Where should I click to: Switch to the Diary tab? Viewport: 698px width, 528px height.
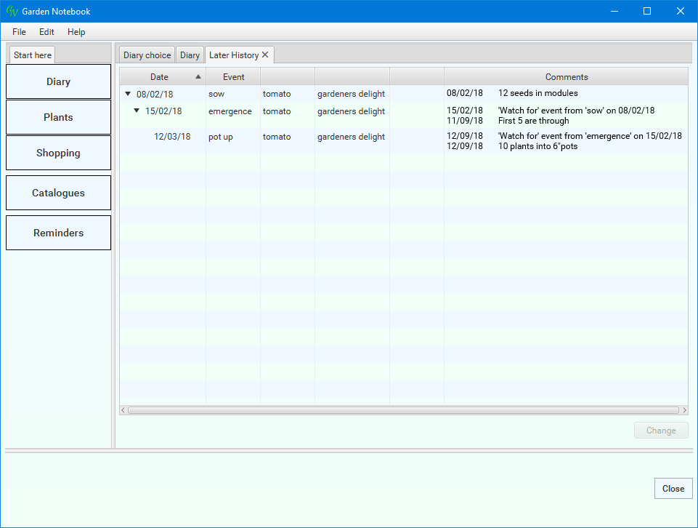coord(190,55)
